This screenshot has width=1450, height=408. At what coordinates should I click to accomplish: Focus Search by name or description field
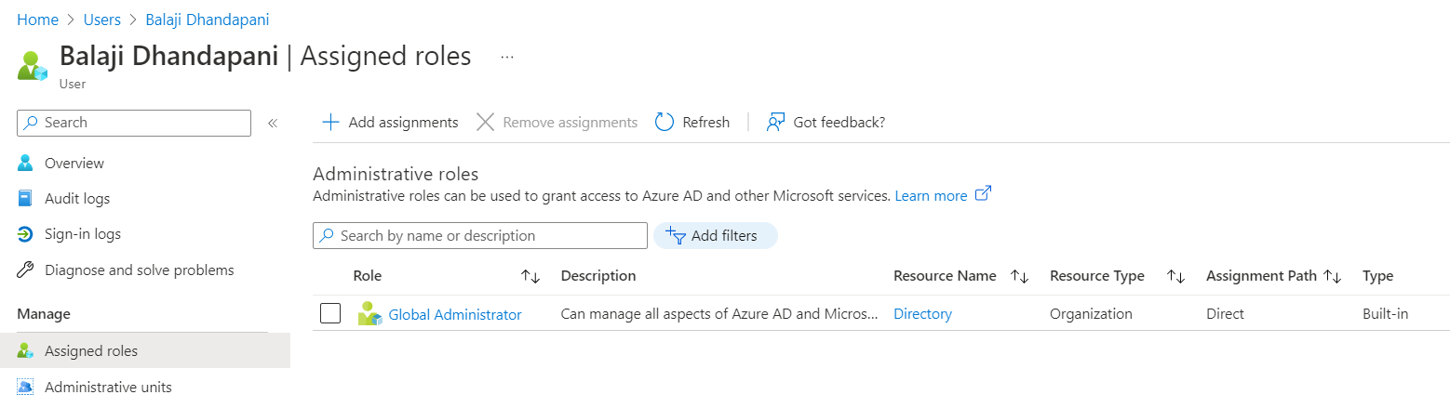[480, 235]
